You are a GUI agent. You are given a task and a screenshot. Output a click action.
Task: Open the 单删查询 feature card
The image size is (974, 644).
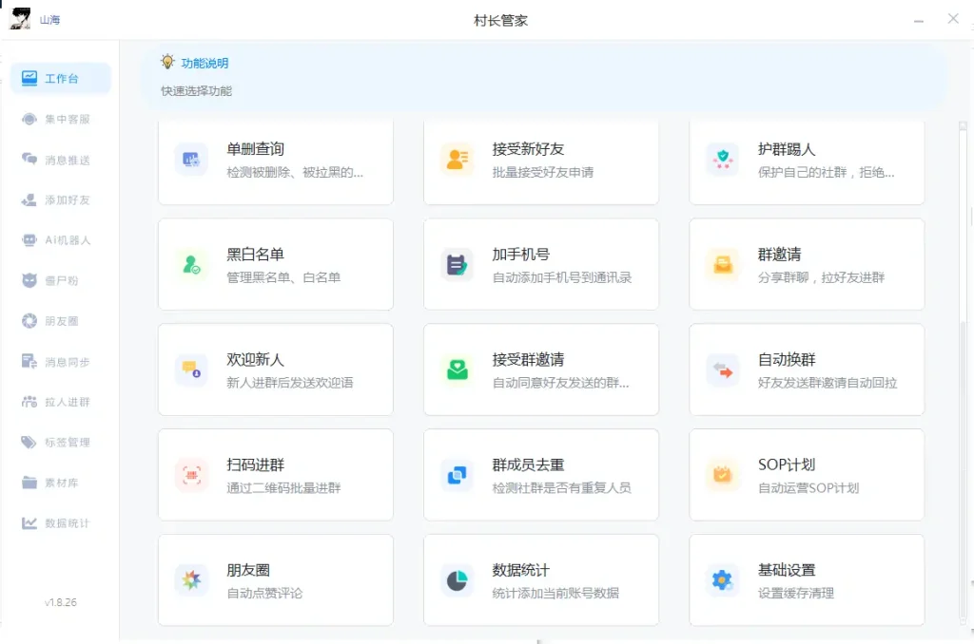click(x=275, y=160)
